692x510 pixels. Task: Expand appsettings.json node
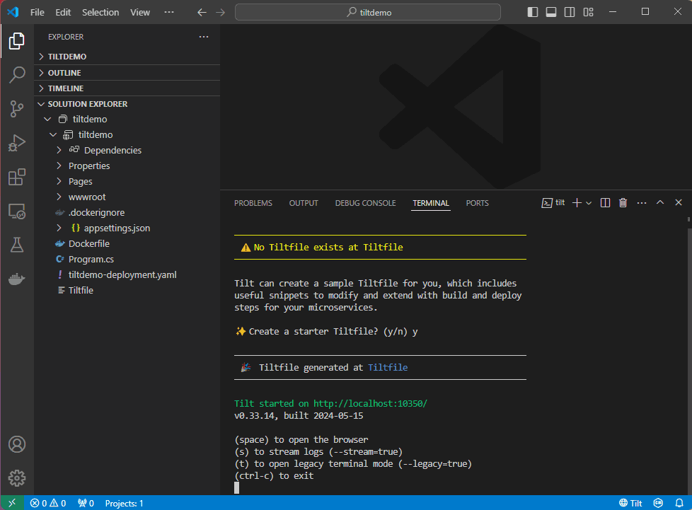(59, 228)
